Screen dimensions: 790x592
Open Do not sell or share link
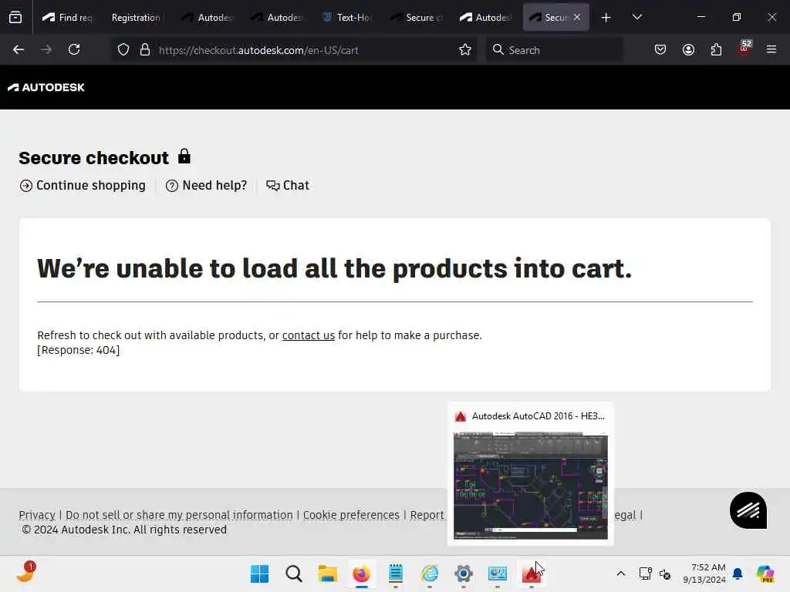pos(179,515)
